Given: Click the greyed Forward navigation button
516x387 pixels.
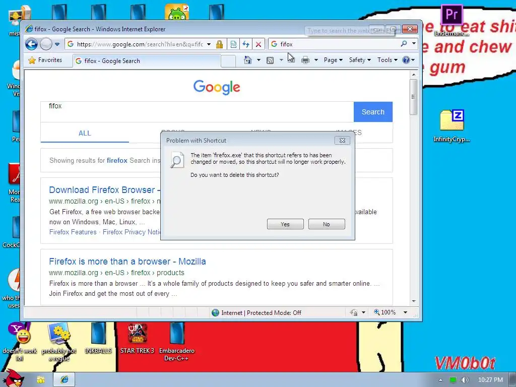Looking at the screenshot, I should (46, 44).
